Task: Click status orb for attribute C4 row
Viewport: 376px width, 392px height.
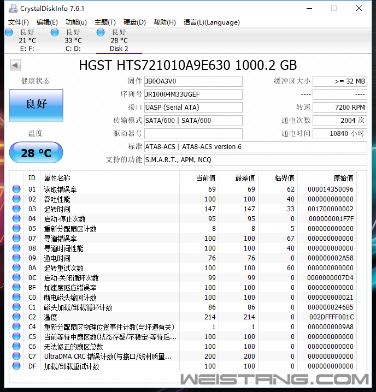Action: pyautogui.click(x=16, y=326)
